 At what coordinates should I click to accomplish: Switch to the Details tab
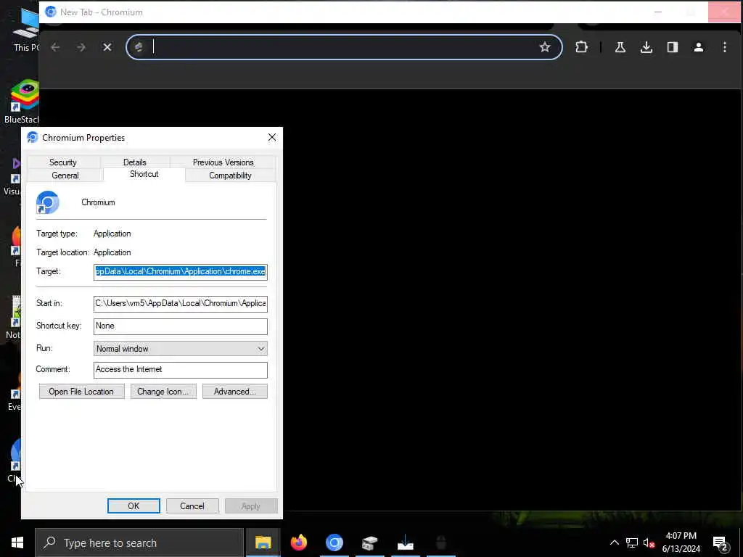click(134, 162)
